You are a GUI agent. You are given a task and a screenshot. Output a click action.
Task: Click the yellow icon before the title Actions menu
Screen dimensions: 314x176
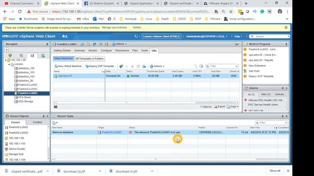click(106, 44)
